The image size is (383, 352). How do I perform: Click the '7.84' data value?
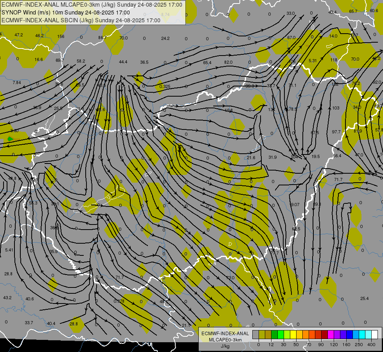17,83
